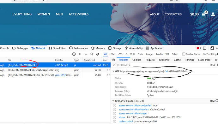
Task: Open the Response details tab
Action: [x=164, y=60]
